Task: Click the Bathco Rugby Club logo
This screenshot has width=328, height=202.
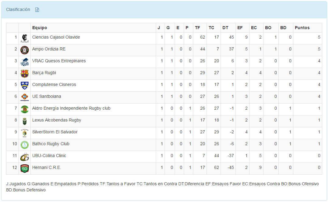Action: [24, 145]
